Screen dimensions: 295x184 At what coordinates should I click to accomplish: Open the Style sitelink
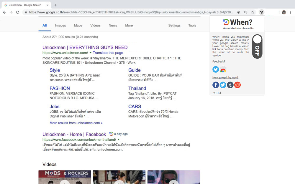55,70
